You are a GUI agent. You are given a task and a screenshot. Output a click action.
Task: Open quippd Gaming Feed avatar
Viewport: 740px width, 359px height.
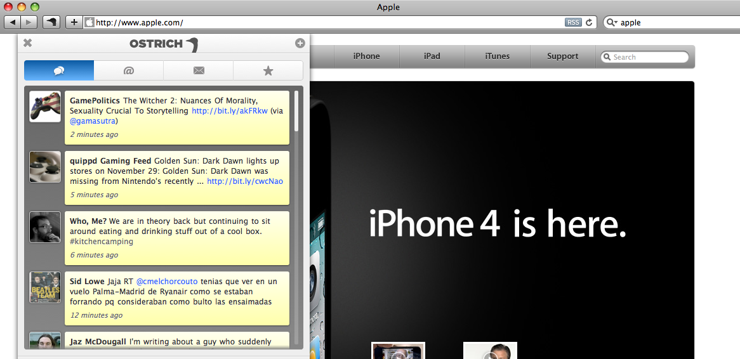point(45,167)
